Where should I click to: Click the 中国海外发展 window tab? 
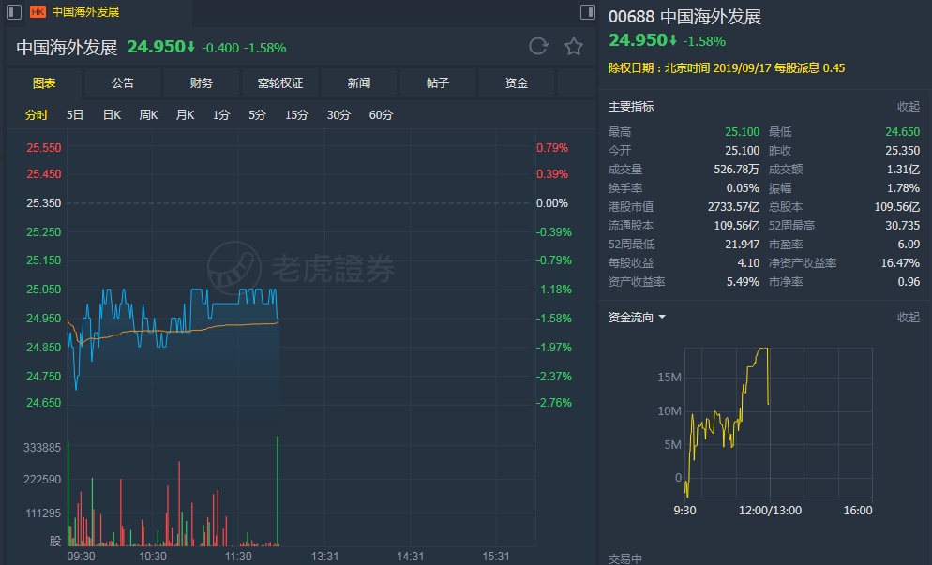click(85, 12)
